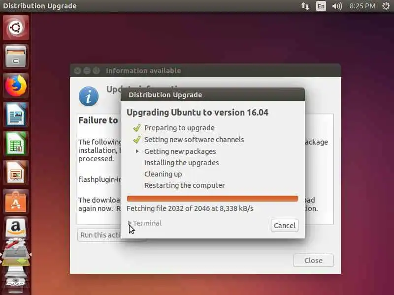This screenshot has height=295, width=394.
Task: Expand the Terminal disclosure triangle
Action: coord(130,223)
